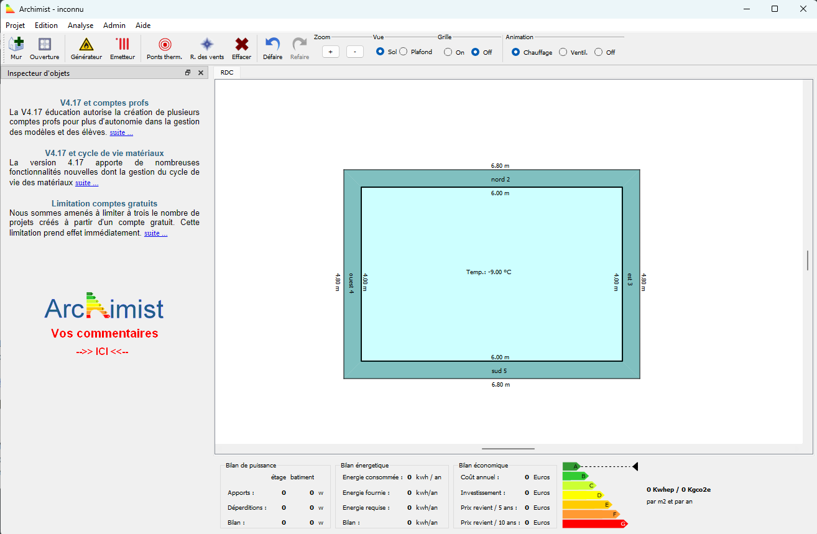817x534 pixels.
Task: Open suite link under Limitation comptes gratuits
Action: point(155,234)
